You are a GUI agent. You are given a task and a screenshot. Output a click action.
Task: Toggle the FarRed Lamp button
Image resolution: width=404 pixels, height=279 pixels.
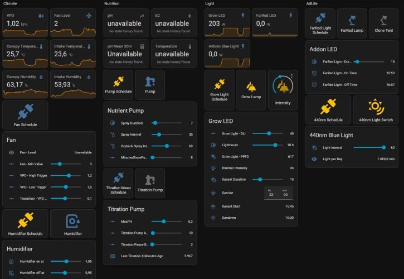pyautogui.click(x=352, y=23)
